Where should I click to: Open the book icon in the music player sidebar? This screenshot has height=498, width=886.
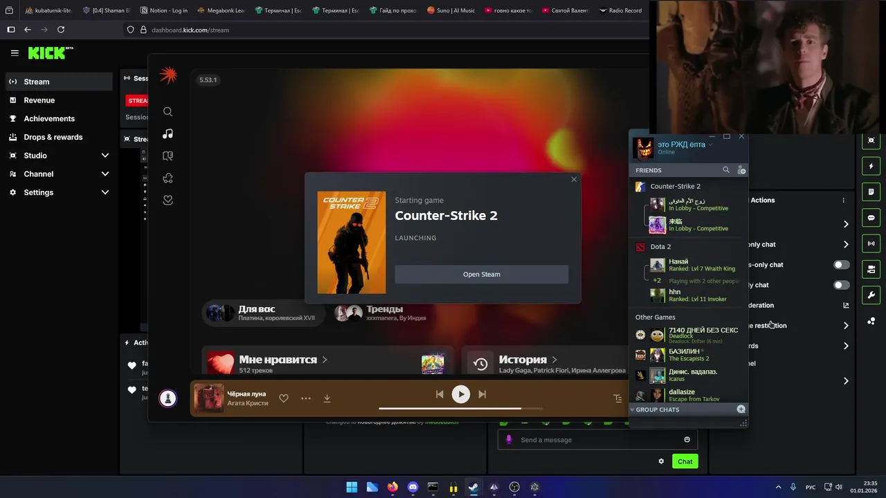click(x=168, y=156)
